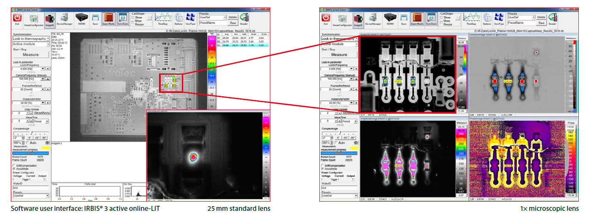
Task: Click the Measure button in left window
Action: 31,54
